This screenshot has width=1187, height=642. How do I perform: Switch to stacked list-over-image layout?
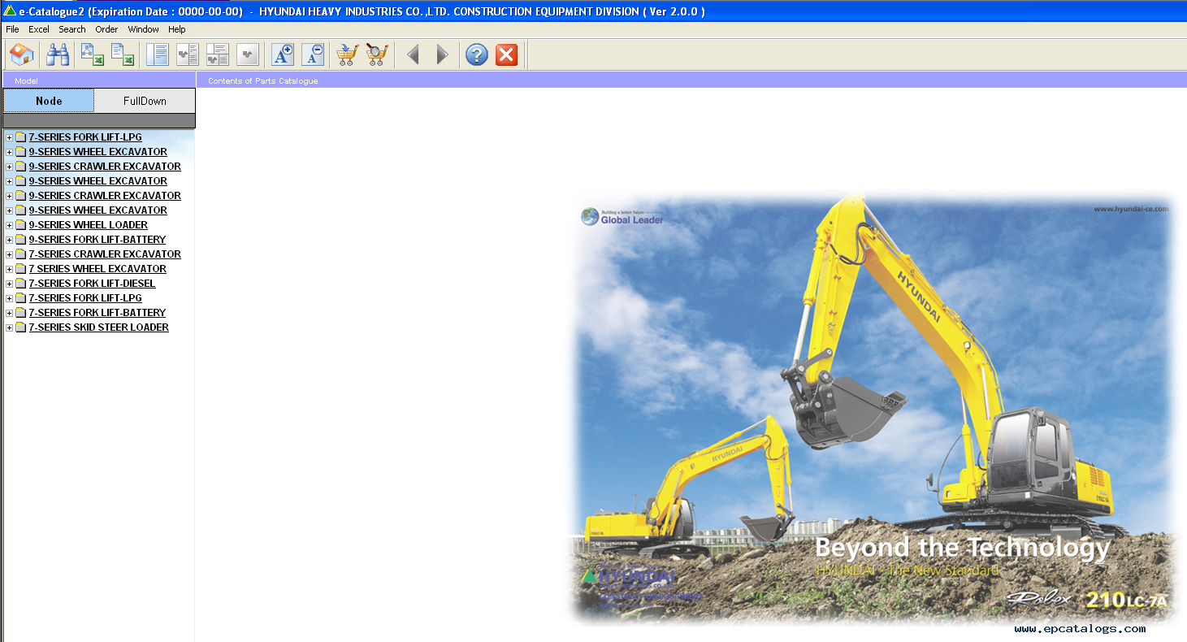pos(218,55)
